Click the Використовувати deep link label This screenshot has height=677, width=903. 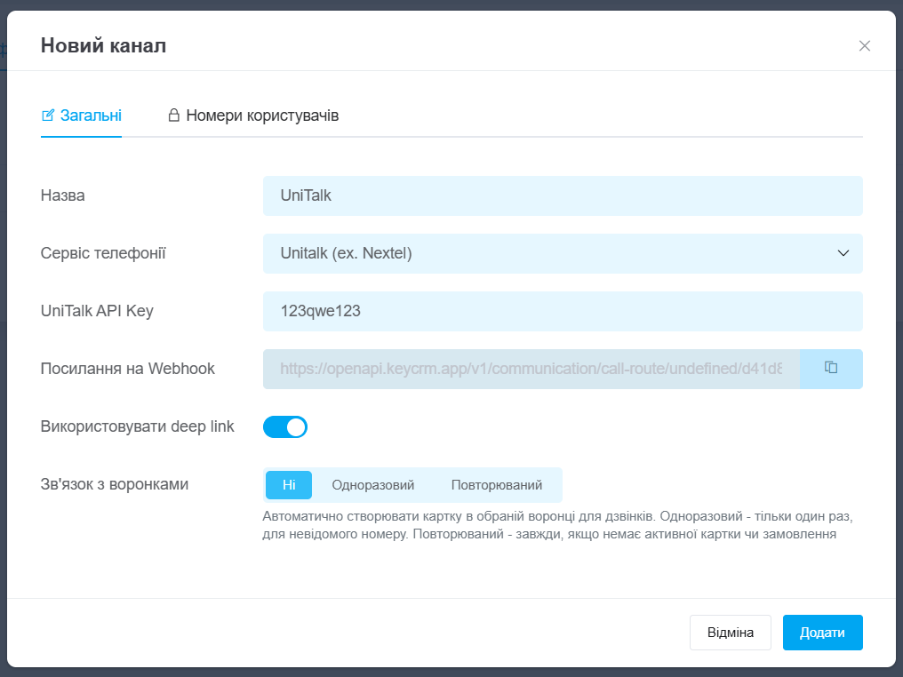pyautogui.click(x=138, y=426)
